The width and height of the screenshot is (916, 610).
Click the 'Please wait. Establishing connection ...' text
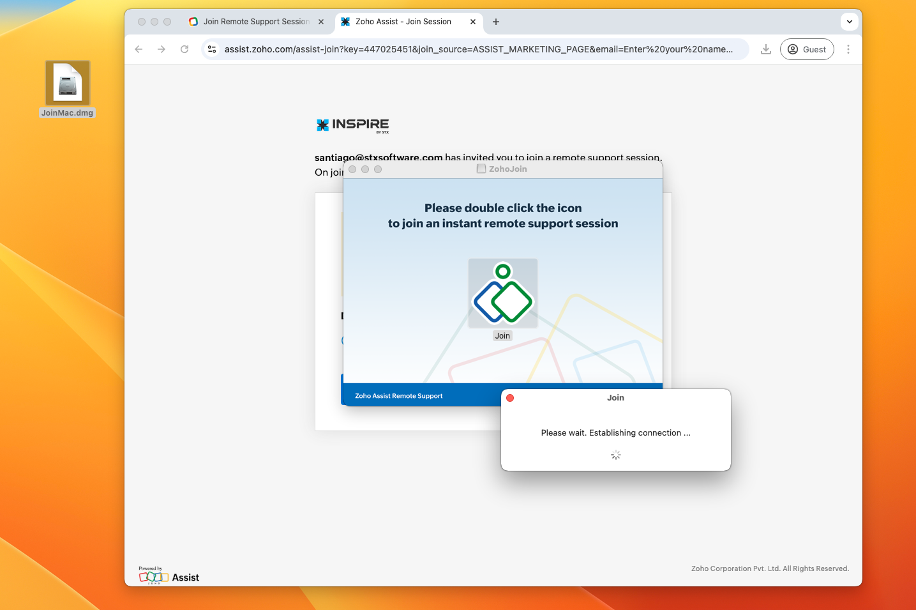click(x=616, y=433)
